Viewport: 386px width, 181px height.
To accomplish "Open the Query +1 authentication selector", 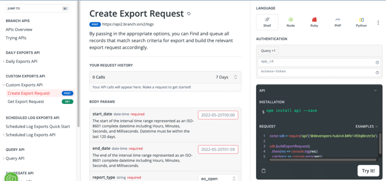I will click(x=268, y=51).
